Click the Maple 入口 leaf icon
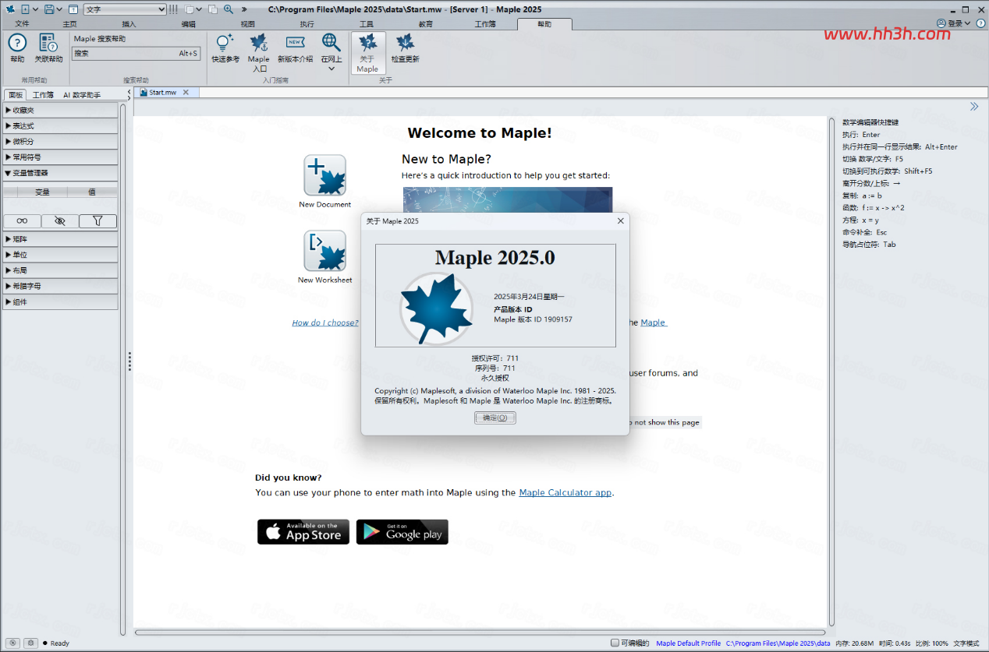The height and width of the screenshot is (652, 989). click(x=258, y=44)
